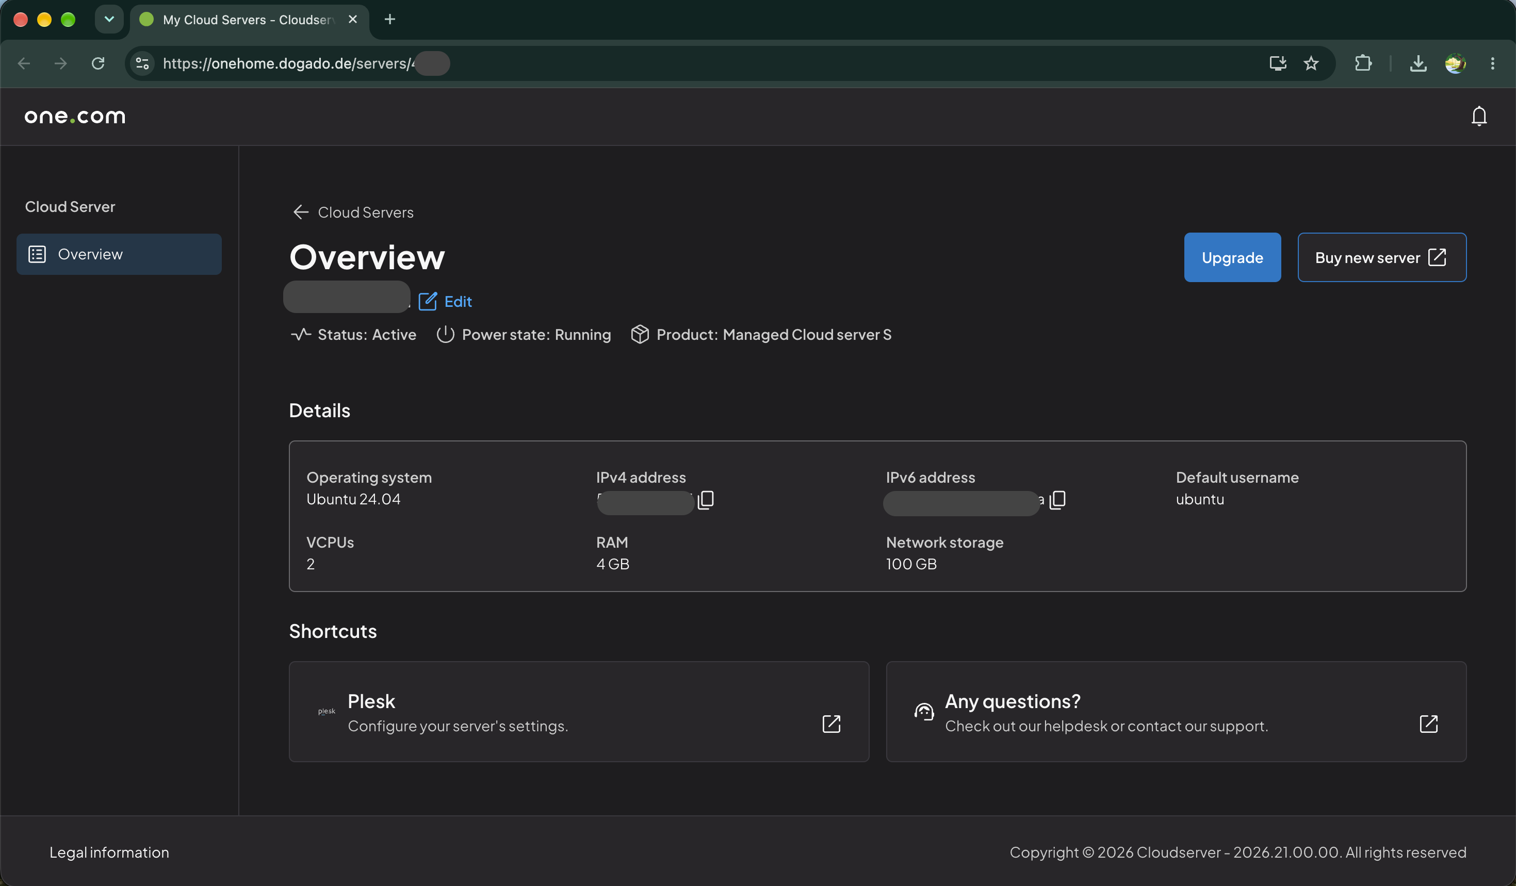
Task: Go back in browser history
Action: coord(24,63)
